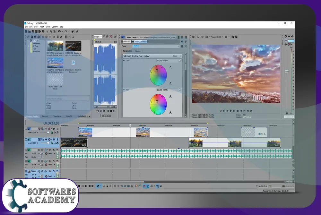The width and height of the screenshot is (321, 215).
Task: Click the Plug-in chain add icon
Action: coord(182,41)
